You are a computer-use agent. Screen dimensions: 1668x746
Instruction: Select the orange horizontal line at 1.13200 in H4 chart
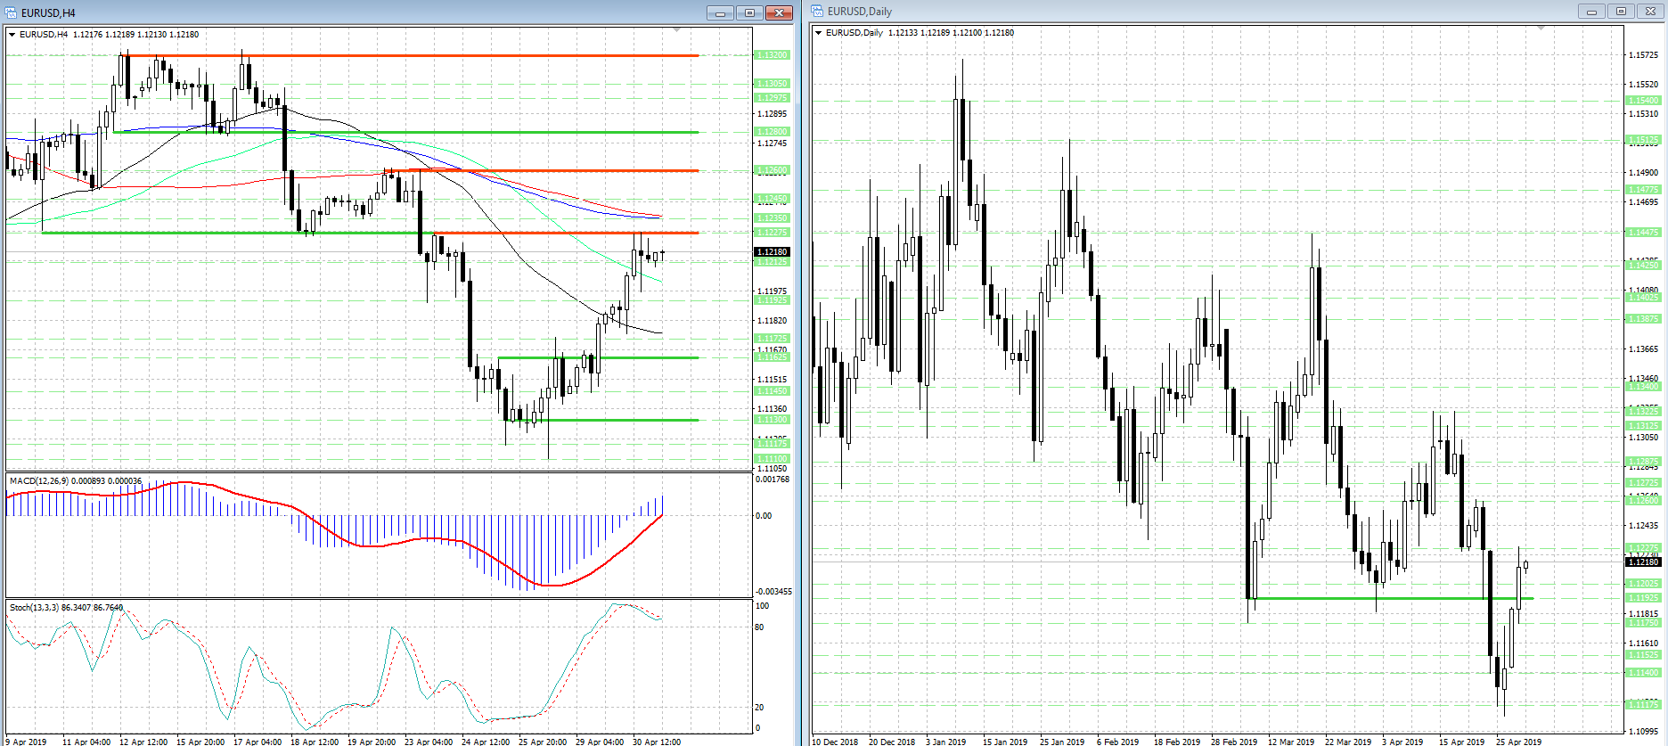(x=410, y=55)
